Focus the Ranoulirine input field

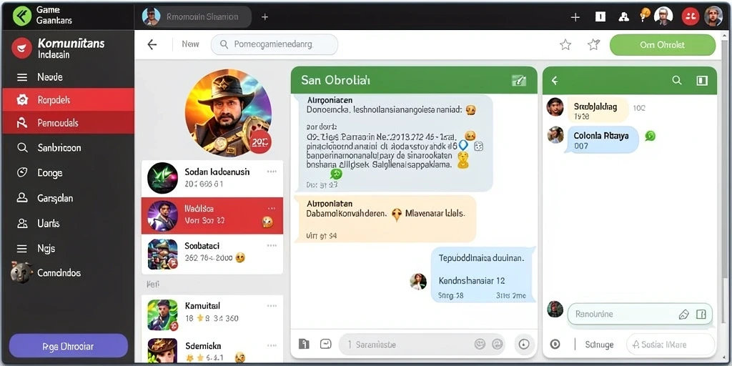coord(640,314)
